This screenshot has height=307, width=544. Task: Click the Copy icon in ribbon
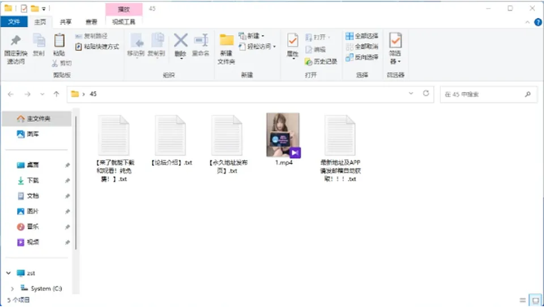click(x=39, y=41)
